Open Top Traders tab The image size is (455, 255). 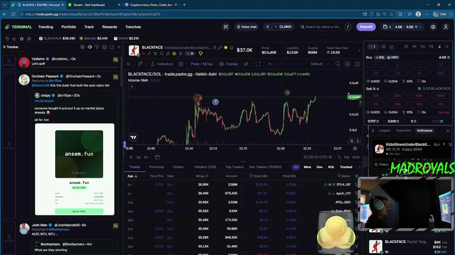(235, 167)
